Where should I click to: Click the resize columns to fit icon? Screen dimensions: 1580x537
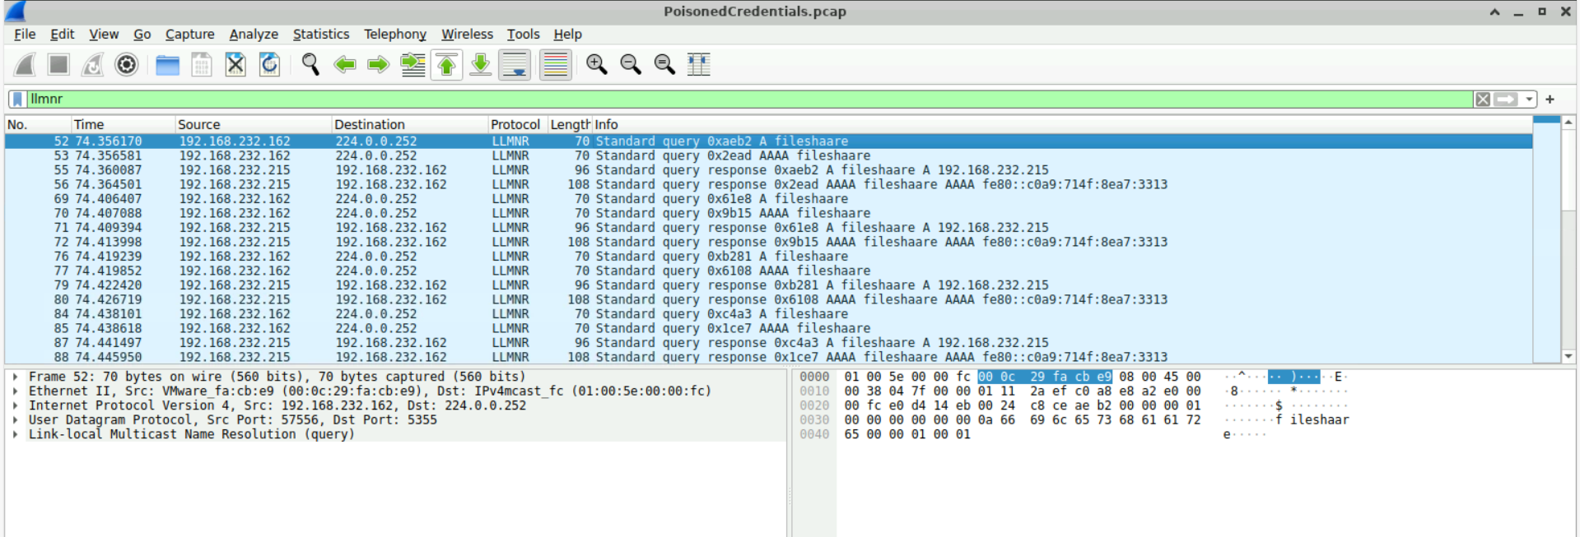tap(698, 64)
